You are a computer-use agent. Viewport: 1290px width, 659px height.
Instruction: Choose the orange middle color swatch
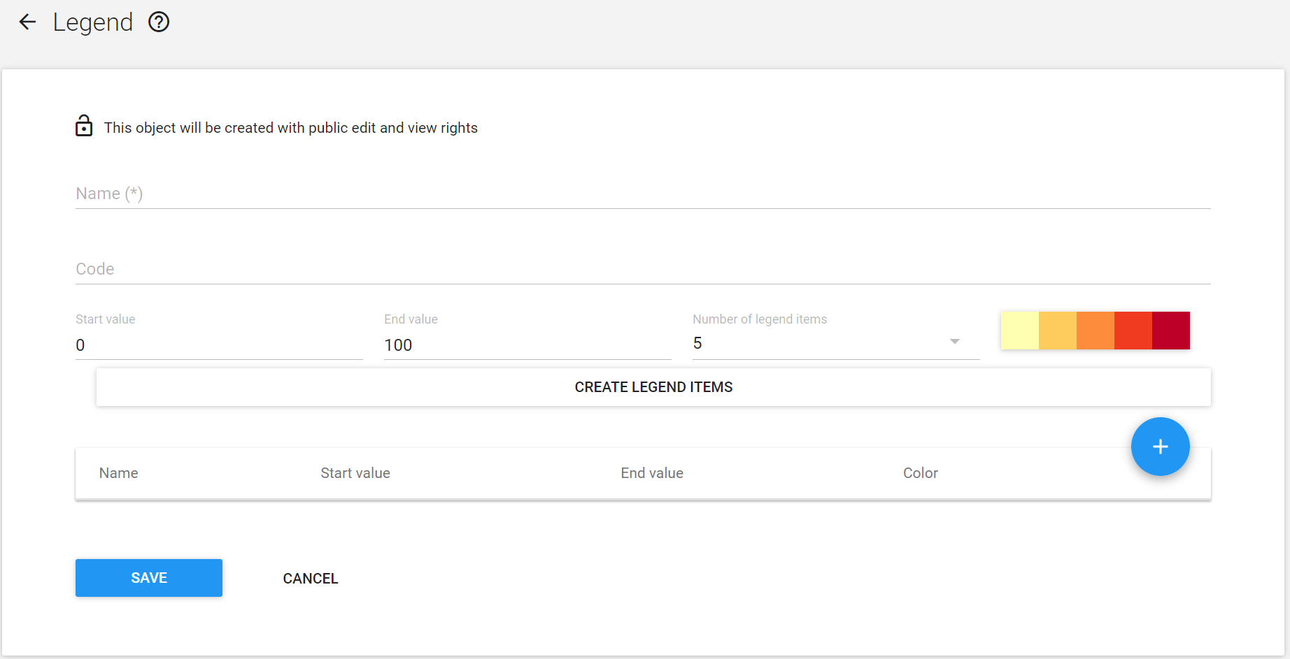pyautogui.click(x=1095, y=331)
